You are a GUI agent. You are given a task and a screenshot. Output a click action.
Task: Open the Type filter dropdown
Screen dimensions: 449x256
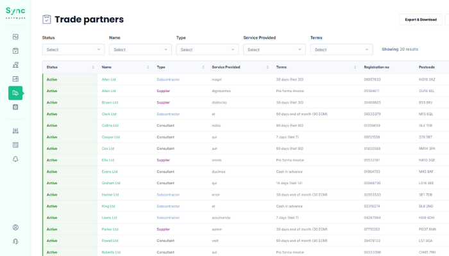click(207, 49)
